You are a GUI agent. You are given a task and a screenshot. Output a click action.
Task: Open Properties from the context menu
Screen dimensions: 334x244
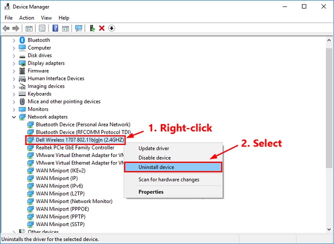173,192
